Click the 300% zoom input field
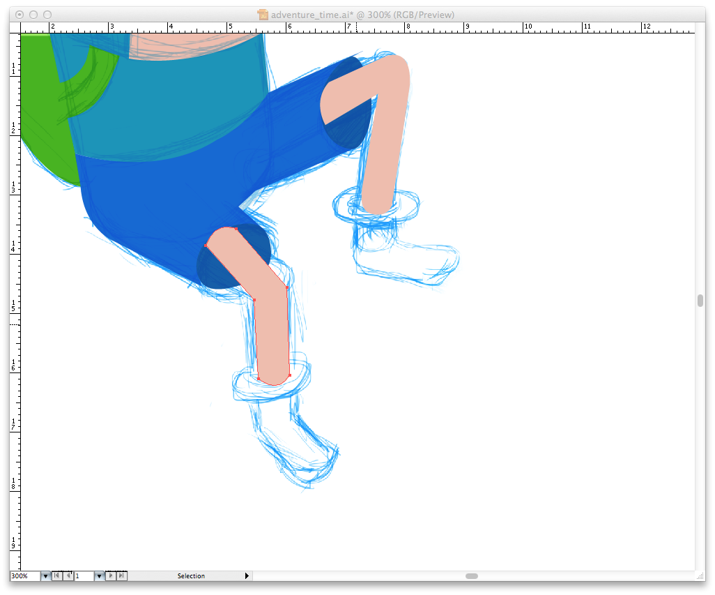 tap(25, 576)
